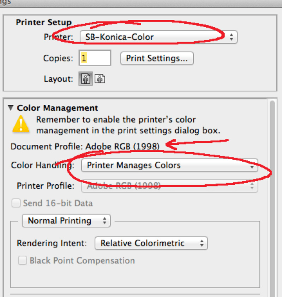Open the Rendering Intent dropdown

point(151,243)
